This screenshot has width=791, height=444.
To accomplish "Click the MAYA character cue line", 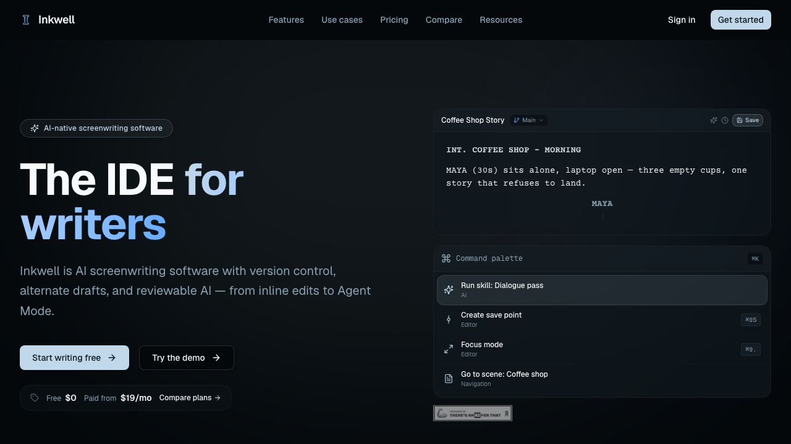I will [602, 203].
